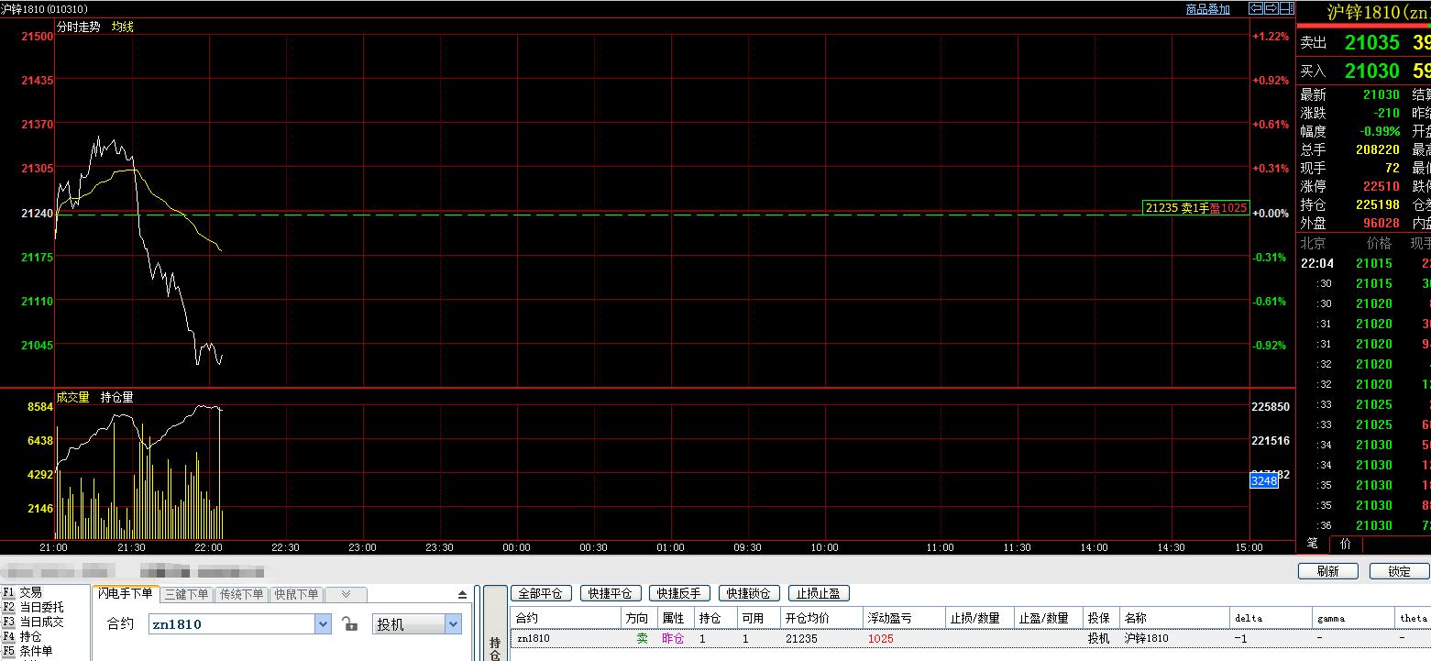
Task: Click the 刷新 refresh button
Action: (x=1327, y=571)
